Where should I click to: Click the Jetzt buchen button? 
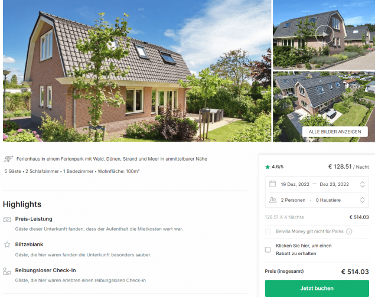[317, 288]
